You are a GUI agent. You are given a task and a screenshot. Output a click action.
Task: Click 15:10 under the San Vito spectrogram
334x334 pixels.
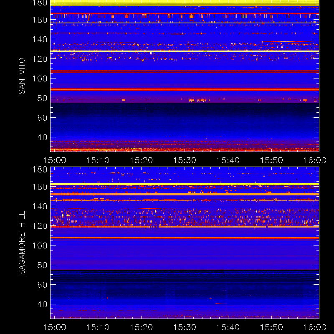click(98, 160)
